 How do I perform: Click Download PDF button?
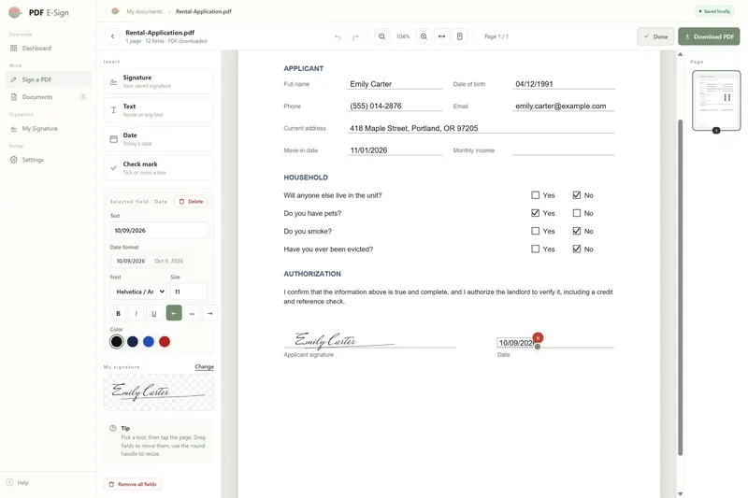coord(709,36)
